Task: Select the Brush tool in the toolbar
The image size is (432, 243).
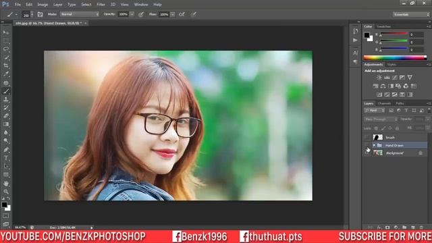Action: (x=6, y=91)
